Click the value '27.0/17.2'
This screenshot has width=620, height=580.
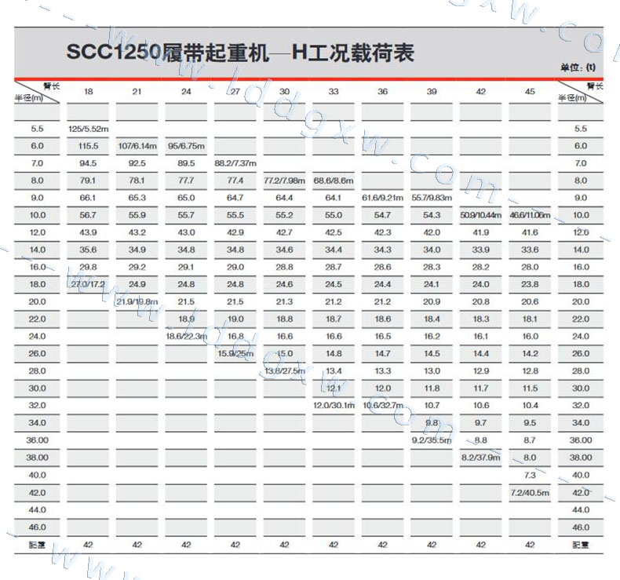[88, 284]
